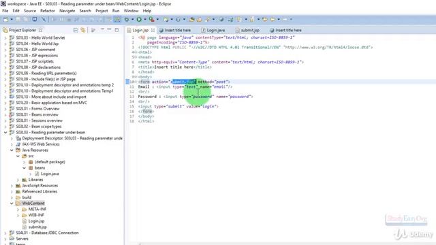The width and height of the screenshot is (436, 245).
Task: Click the Password input code line
Action: tap(196, 97)
